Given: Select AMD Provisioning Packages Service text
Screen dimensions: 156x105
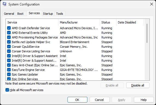Looking at the screenshot, I should 35,37.
